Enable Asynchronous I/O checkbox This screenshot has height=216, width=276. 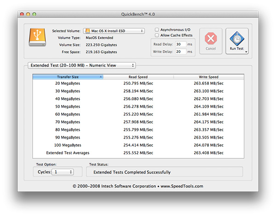coord(157,29)
